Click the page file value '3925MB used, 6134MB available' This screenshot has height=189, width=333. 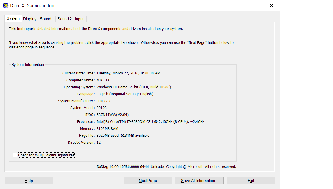(x=123, y=136)
